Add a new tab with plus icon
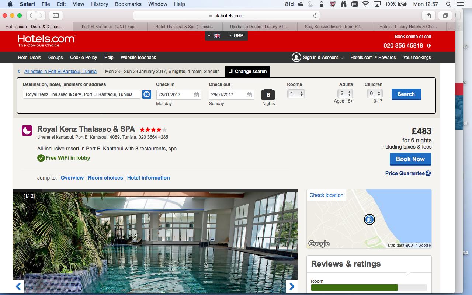The width and height of the screenshot is (472, 295). (x=451, y=27)
